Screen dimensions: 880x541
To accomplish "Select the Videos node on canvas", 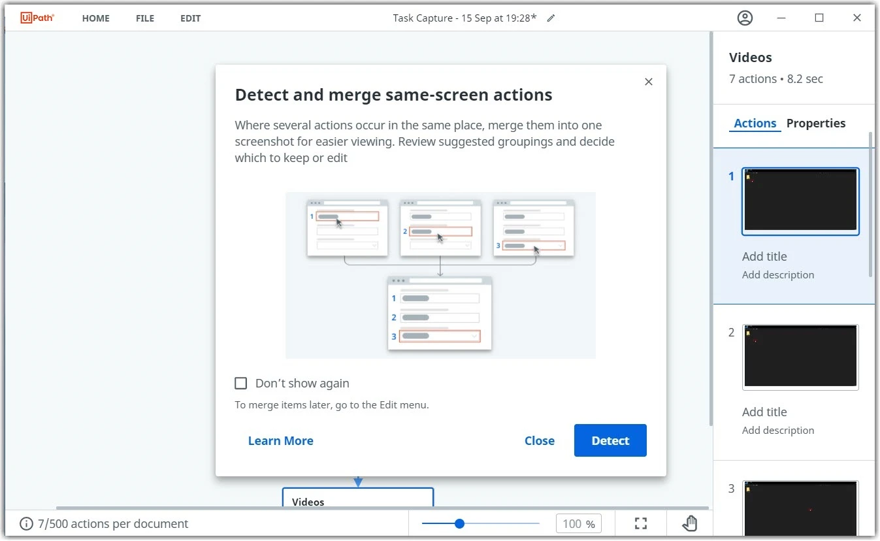I will click(358, 497).
